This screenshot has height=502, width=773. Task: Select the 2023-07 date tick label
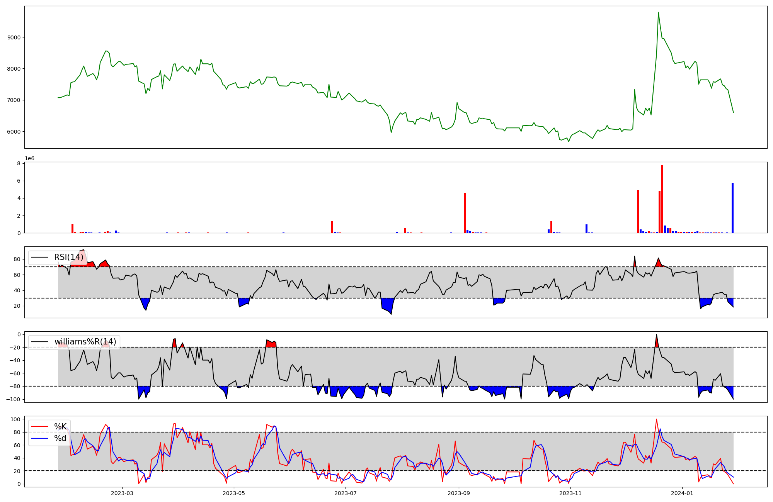pyautogui.click(x=345, y=493)
